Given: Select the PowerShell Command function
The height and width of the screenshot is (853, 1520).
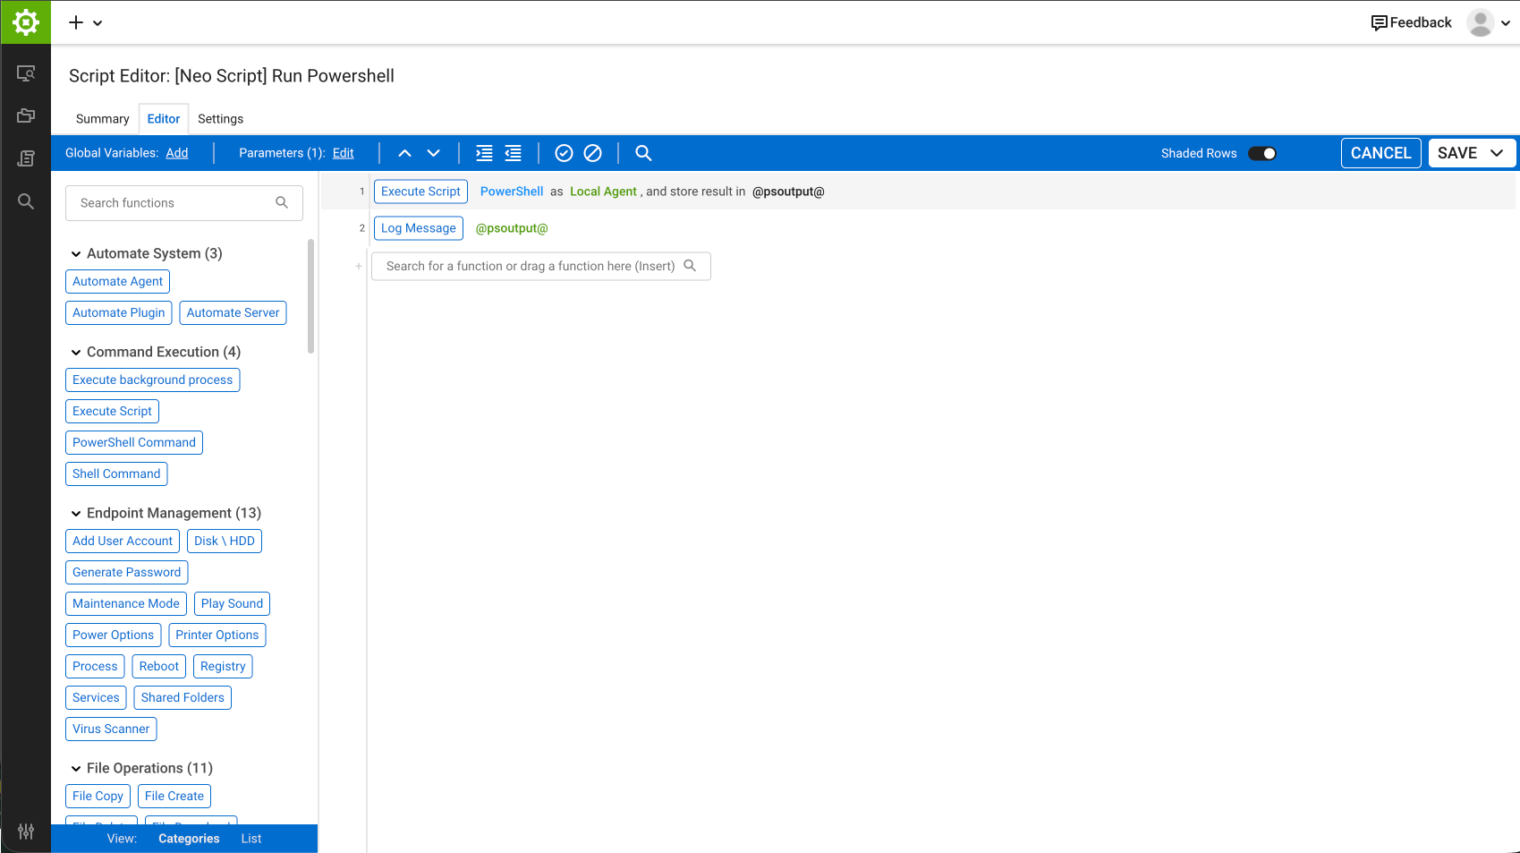Looking at the screenshot, I should [x=134, y=443].
